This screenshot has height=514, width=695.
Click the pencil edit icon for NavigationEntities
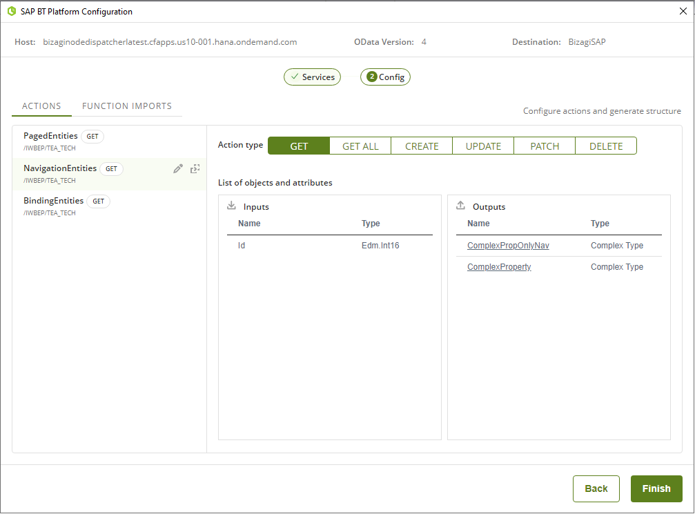pyautogui.click(x=178, y=168)
